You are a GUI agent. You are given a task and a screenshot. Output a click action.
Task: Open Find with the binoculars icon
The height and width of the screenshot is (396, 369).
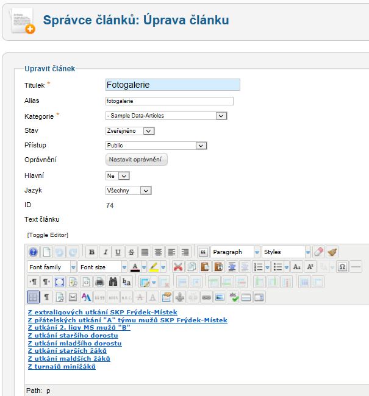112,282
